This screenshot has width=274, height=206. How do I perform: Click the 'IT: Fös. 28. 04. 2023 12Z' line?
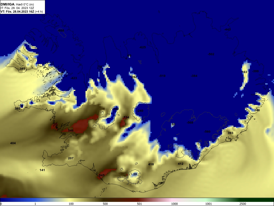17,8
